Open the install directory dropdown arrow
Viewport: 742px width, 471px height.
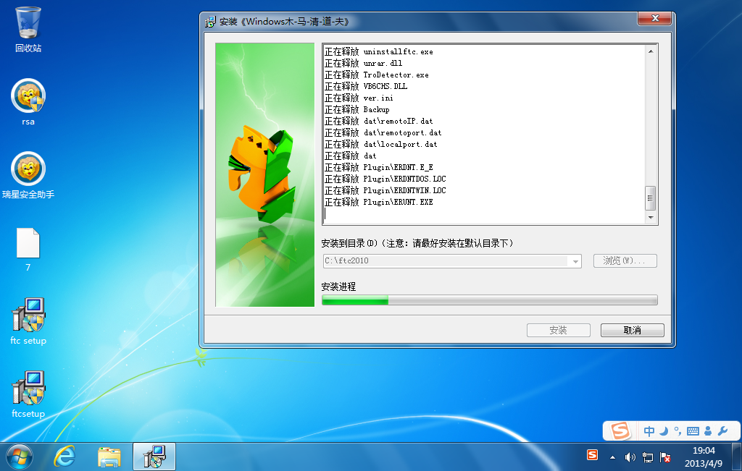coord(575,261)
